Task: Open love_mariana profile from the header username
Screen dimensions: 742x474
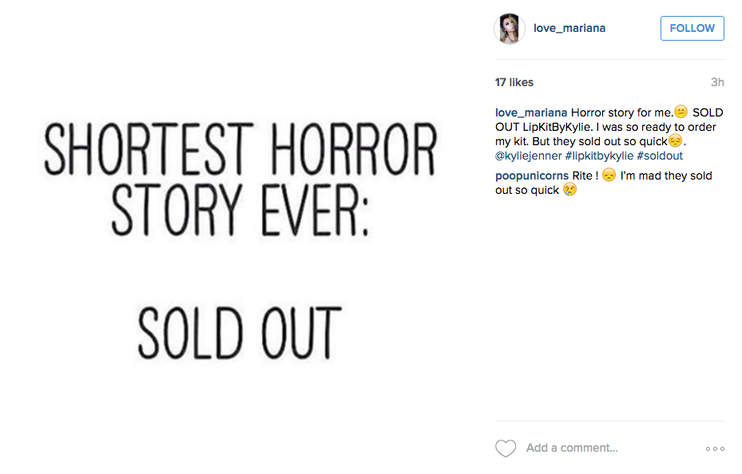Action: point(569,29)
